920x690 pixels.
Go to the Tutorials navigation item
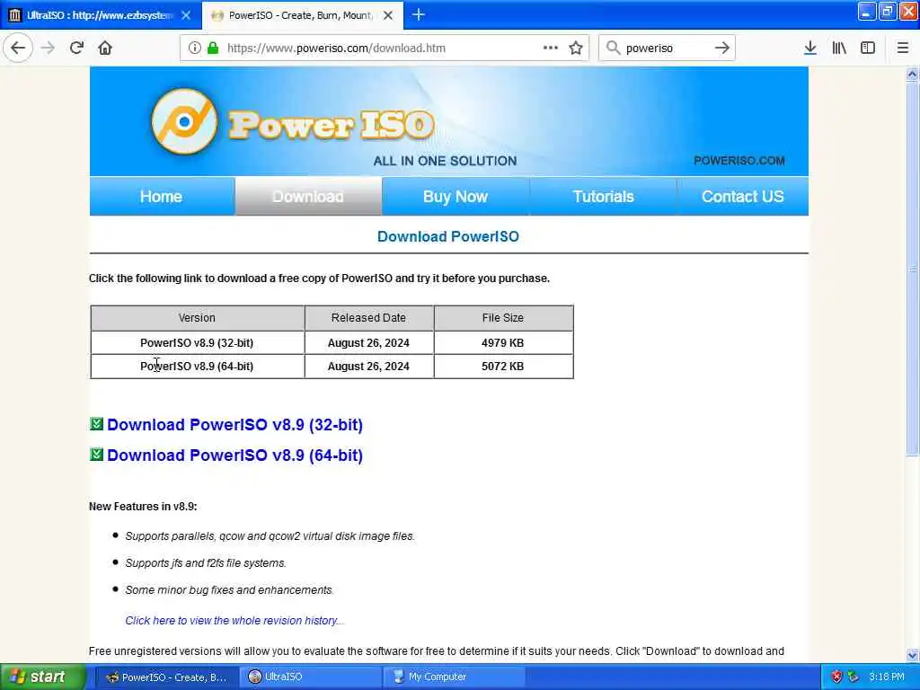(x=603, y=197)
